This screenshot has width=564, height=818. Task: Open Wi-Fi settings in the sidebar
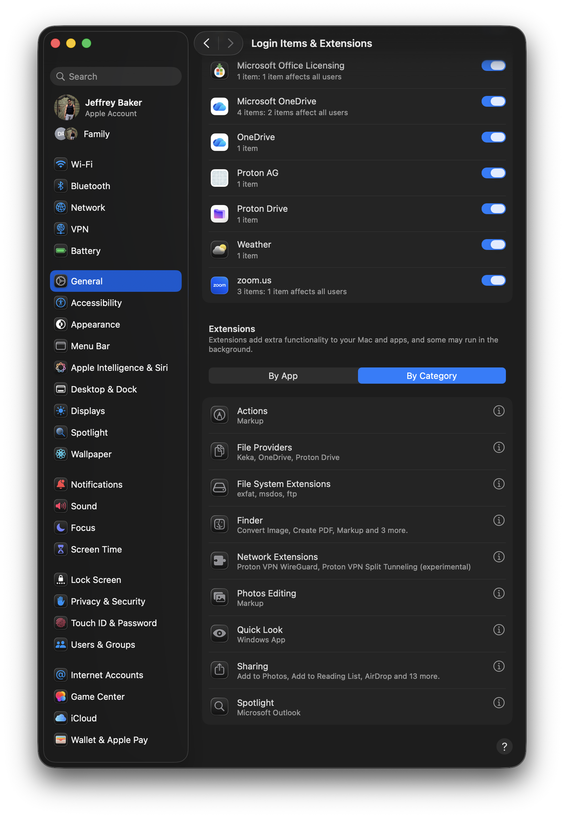[82, 164]
